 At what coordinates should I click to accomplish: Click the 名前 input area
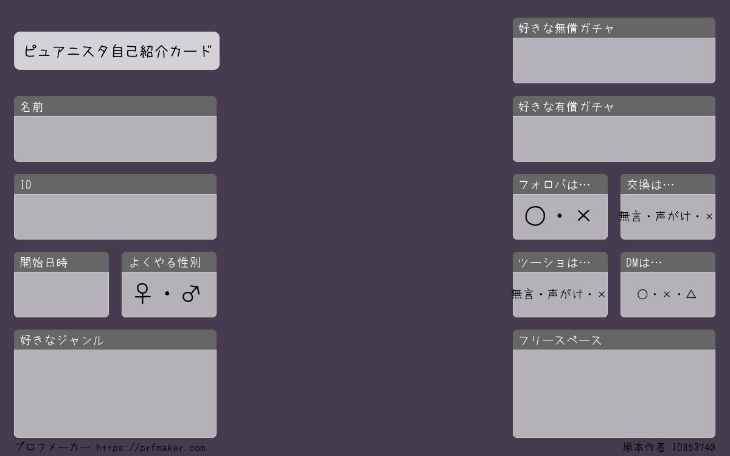tap(115, 139)
